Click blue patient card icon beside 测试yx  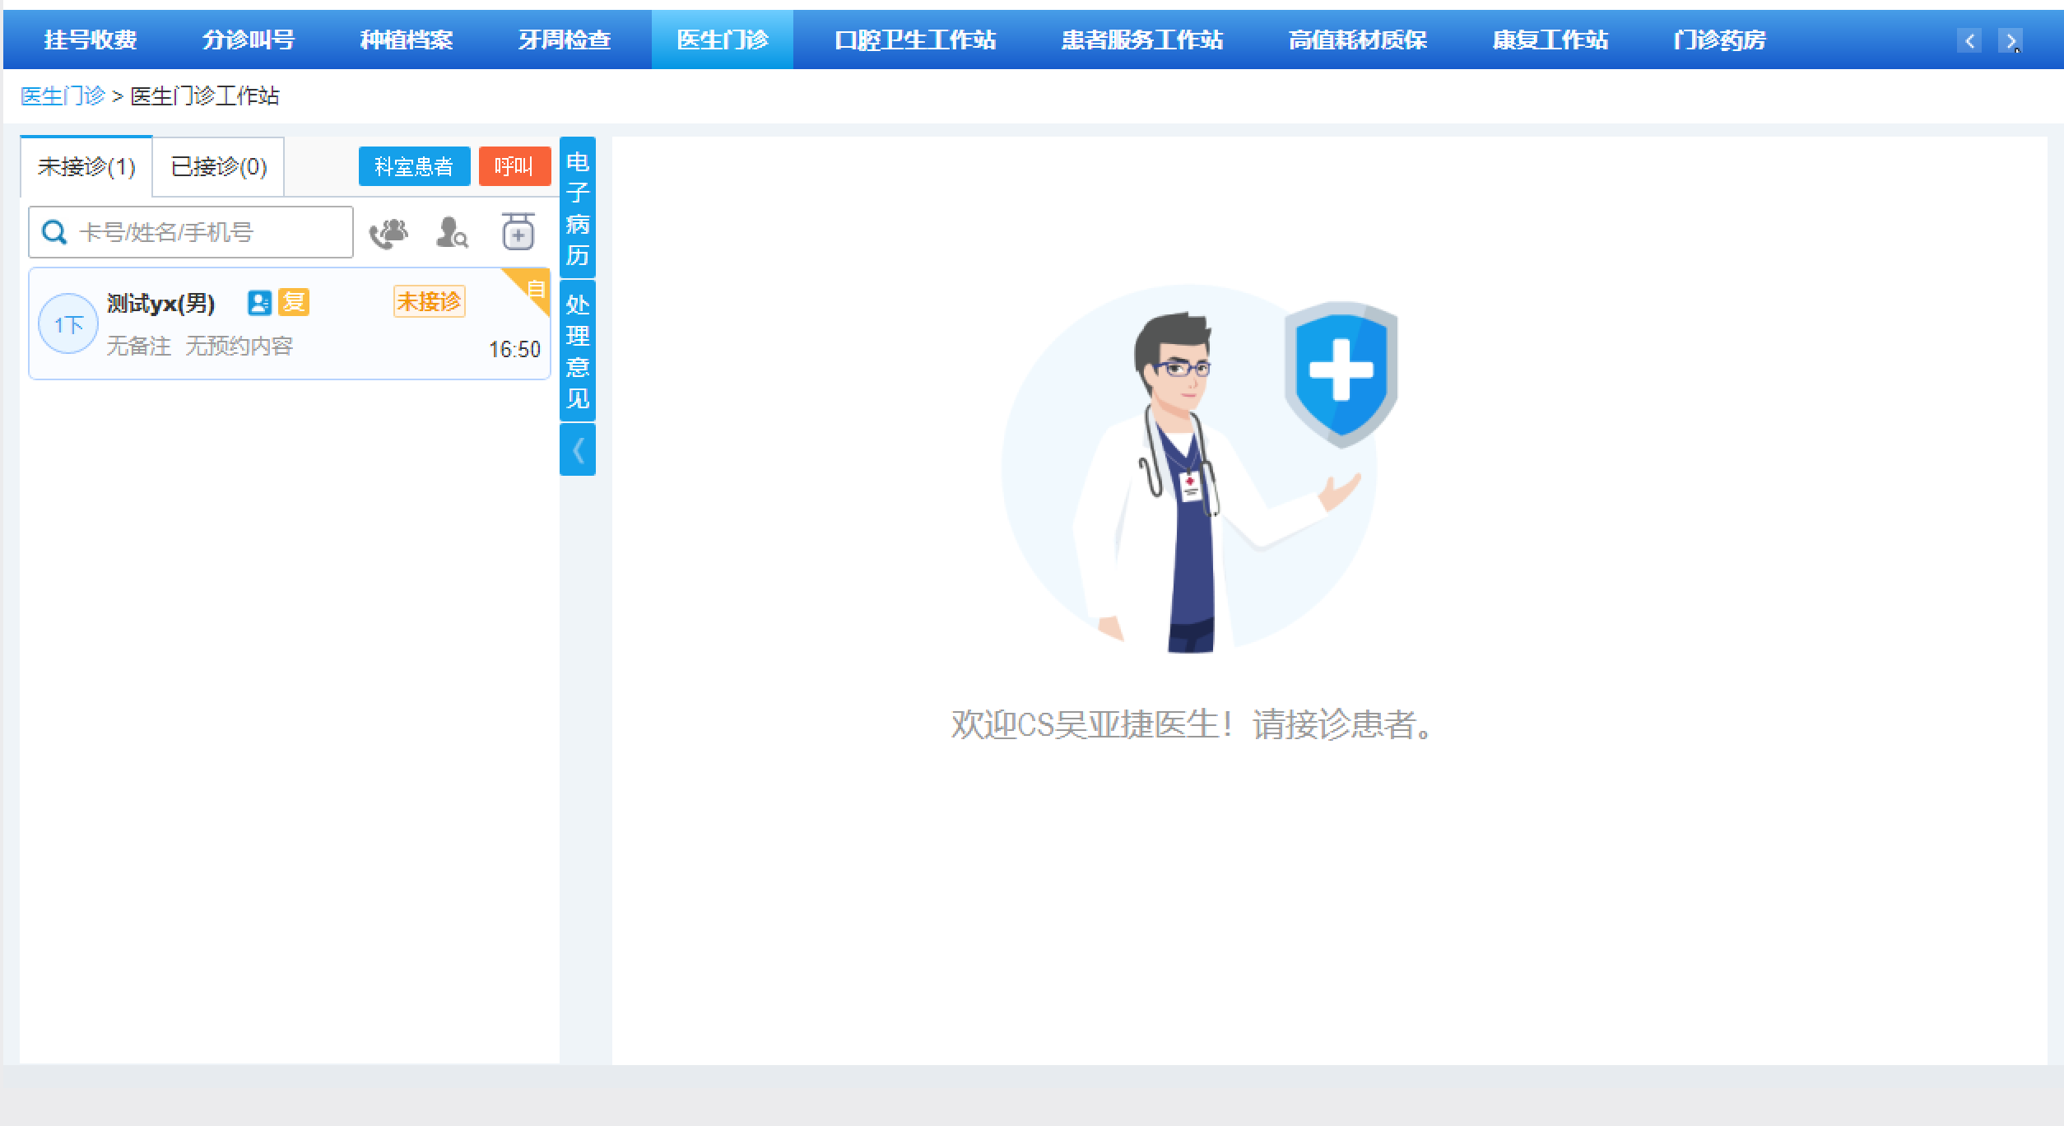(x=259, y=303)
